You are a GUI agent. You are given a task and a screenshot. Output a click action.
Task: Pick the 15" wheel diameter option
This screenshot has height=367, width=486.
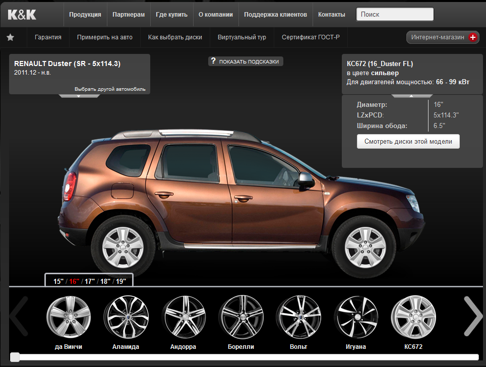point(58,281)
